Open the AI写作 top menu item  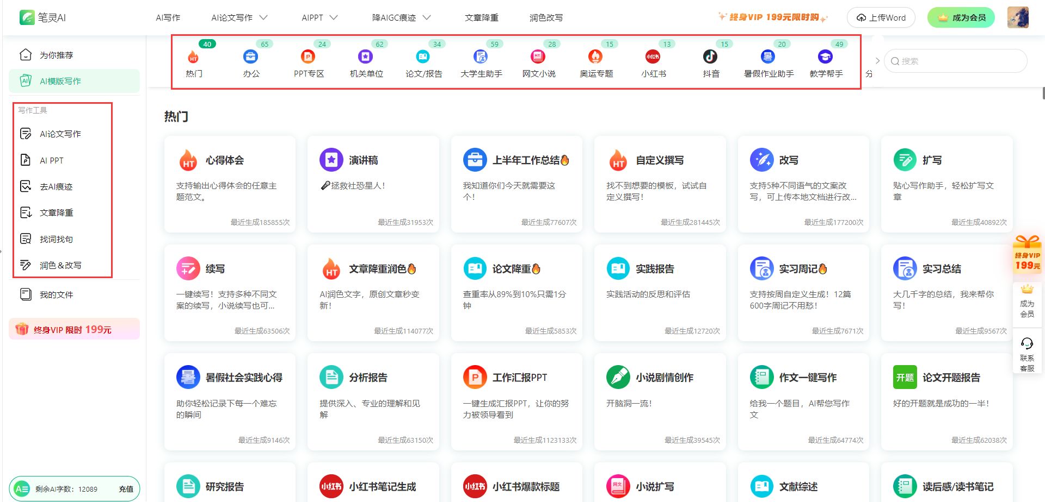pyautogui.click(x=168, y=17)
